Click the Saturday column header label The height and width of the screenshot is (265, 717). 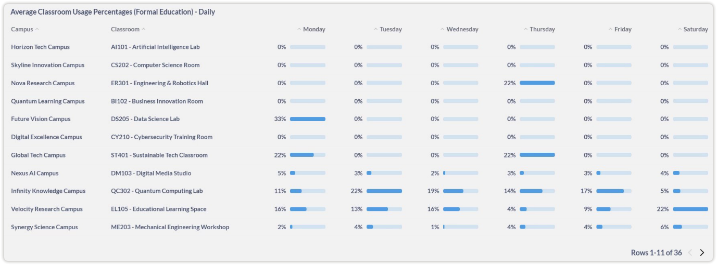696,30
